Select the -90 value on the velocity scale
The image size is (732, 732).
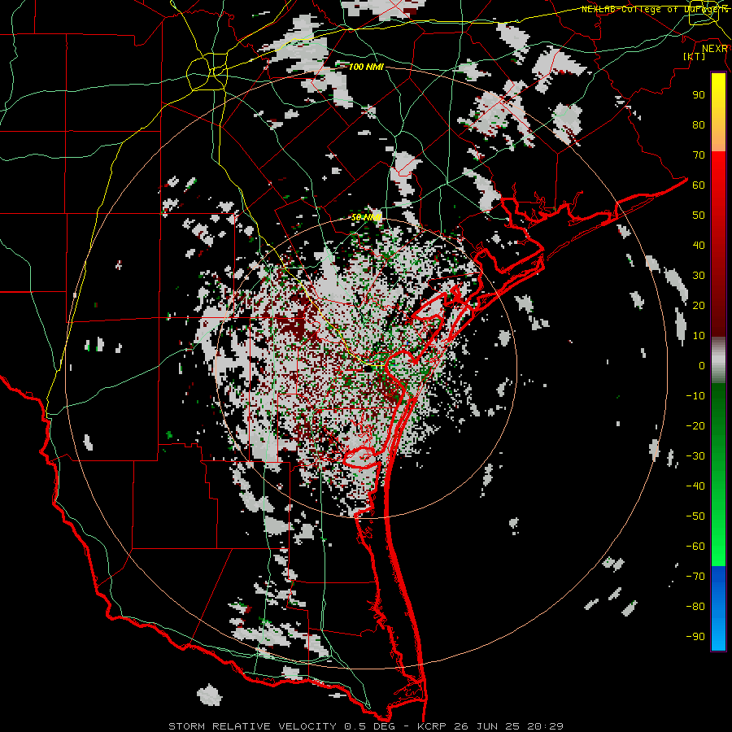tap(695, 637)
